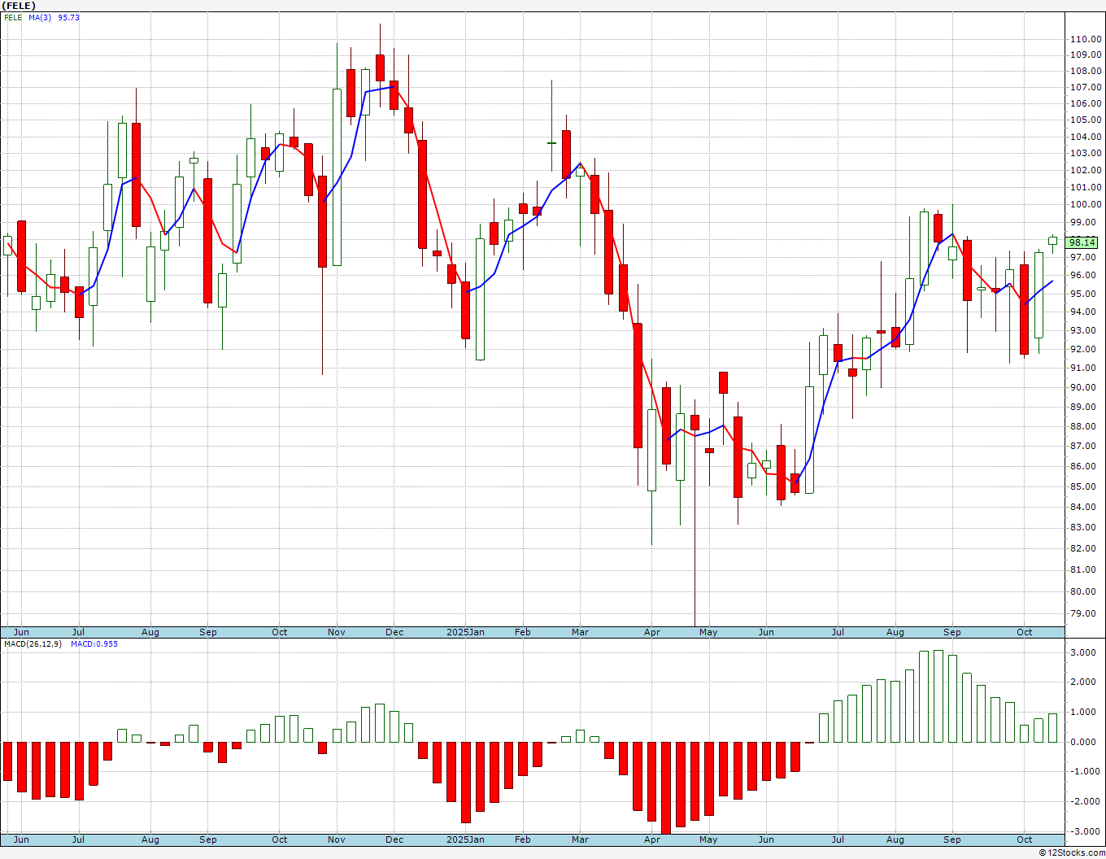
Task: Click the 105.00 price axis label
Action: point(1086,120)
